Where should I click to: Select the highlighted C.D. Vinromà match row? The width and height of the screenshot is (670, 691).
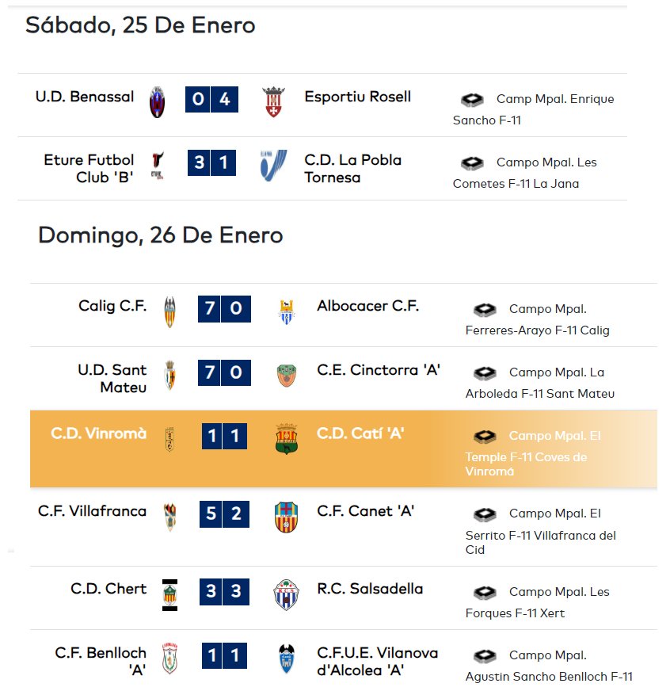pos(344,449)
